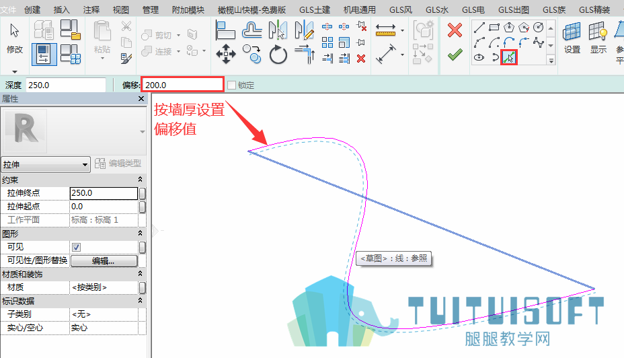Select the Split Element tool

(327, 27)
